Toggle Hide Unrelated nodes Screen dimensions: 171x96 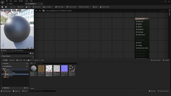tap(84, 7)
